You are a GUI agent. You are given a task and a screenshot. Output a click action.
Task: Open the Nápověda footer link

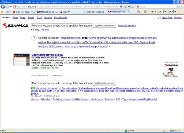click(46, 99)
